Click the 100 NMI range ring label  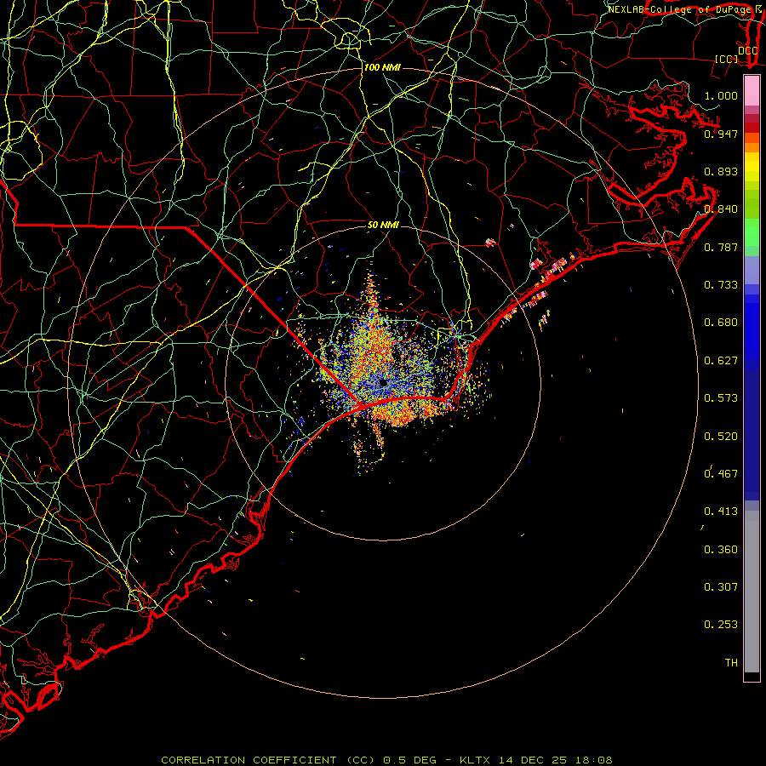click(382, 67)
